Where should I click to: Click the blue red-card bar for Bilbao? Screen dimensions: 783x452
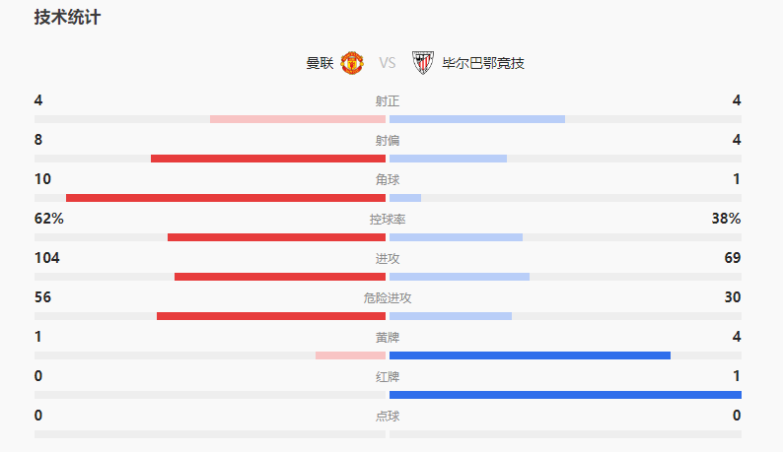click(565, 395)
